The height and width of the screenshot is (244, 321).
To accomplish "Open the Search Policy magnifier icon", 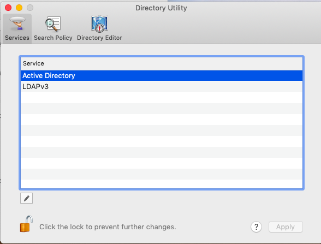I will [x=53, y=24].
